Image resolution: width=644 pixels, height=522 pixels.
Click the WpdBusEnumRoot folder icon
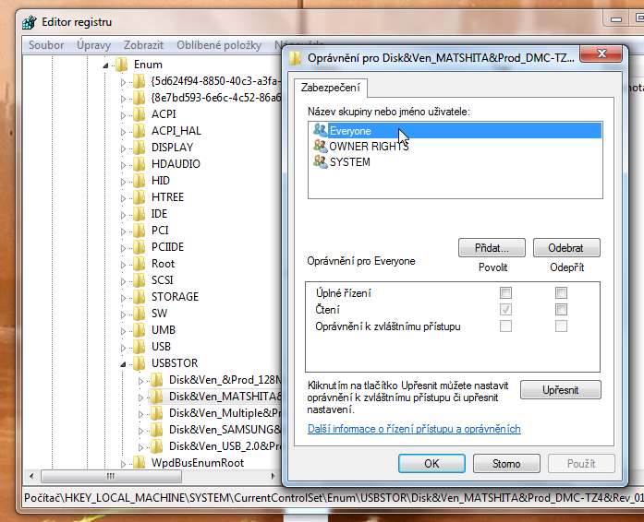click(140, 463)
